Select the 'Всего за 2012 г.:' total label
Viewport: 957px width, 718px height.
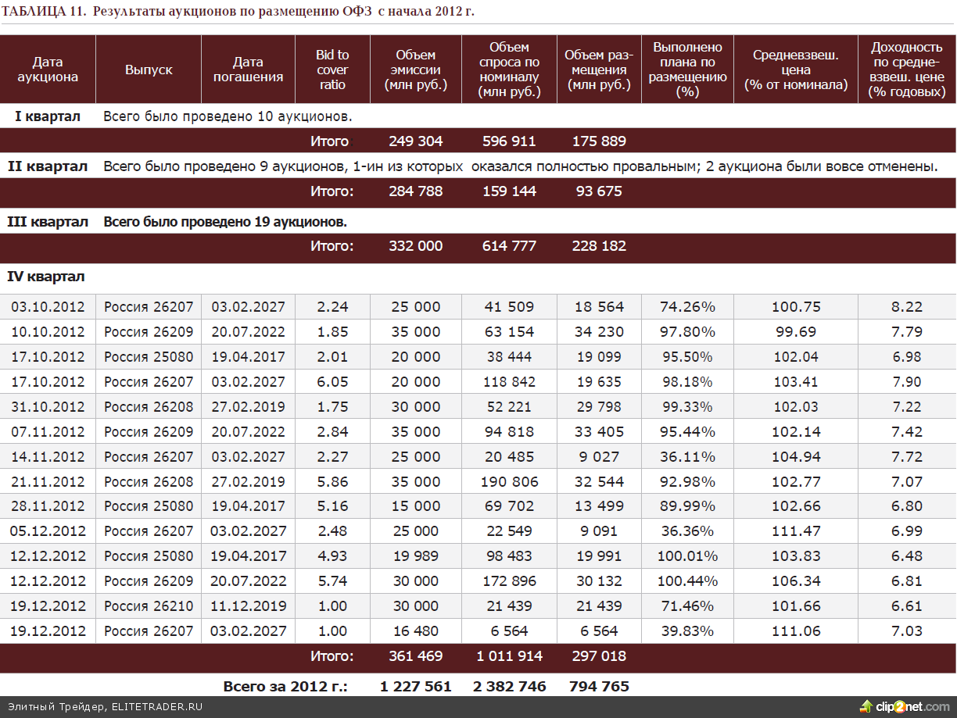point(285,687)
